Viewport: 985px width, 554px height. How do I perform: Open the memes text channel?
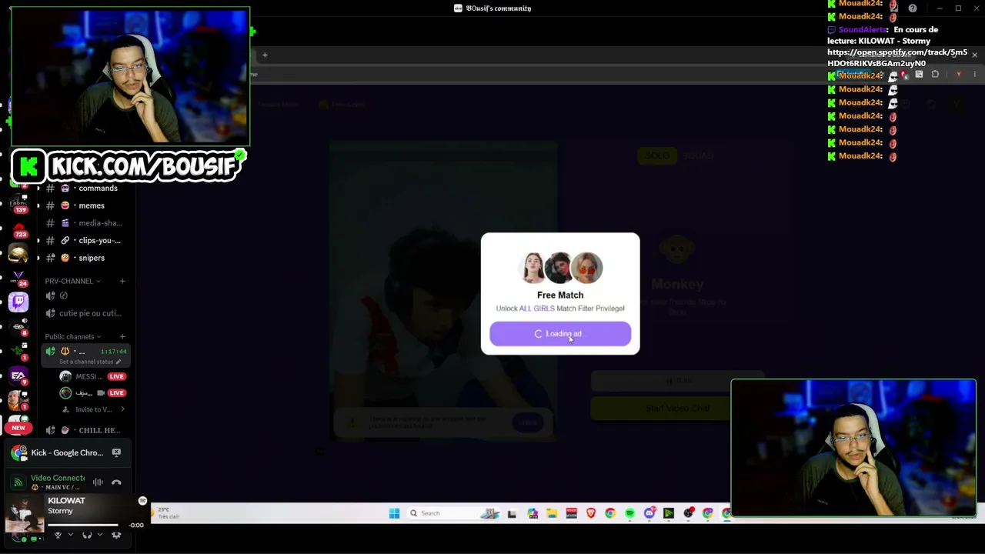85,205
